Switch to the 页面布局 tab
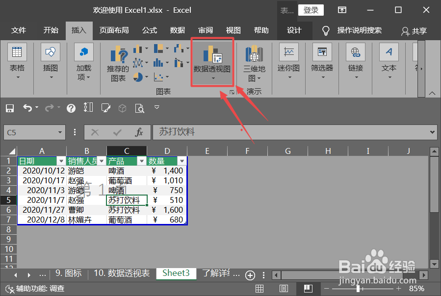This screenshot has width=441, height=296. pos(114,30)
